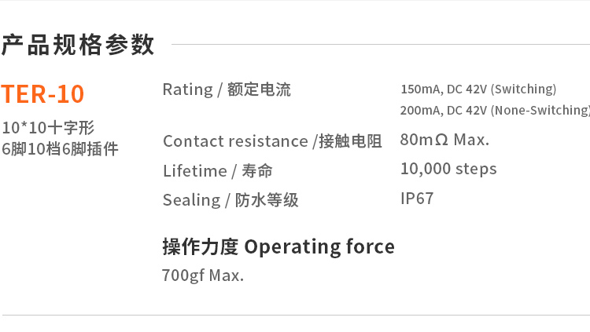The image size is (590, 332).
Task: Select the 150mA, DC 42V (Switching) value
Action: click(x=478, y=89)
